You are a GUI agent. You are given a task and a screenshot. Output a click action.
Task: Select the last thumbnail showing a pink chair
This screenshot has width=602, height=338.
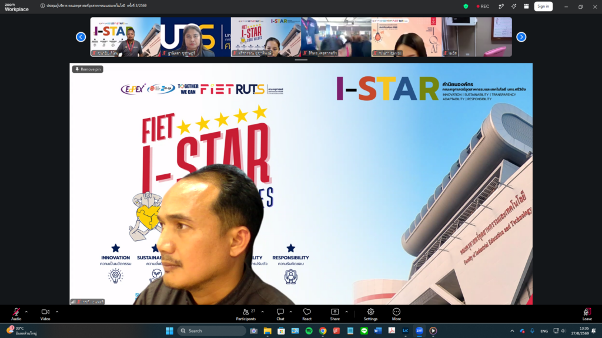477,37
